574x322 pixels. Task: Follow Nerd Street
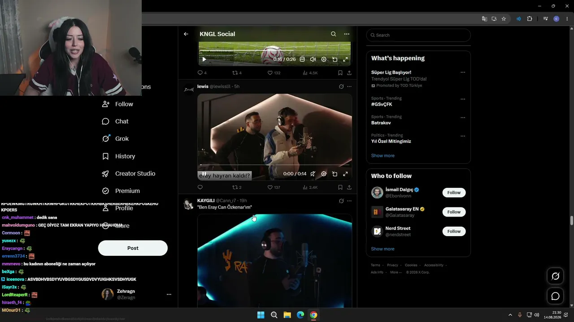(454, 231)
